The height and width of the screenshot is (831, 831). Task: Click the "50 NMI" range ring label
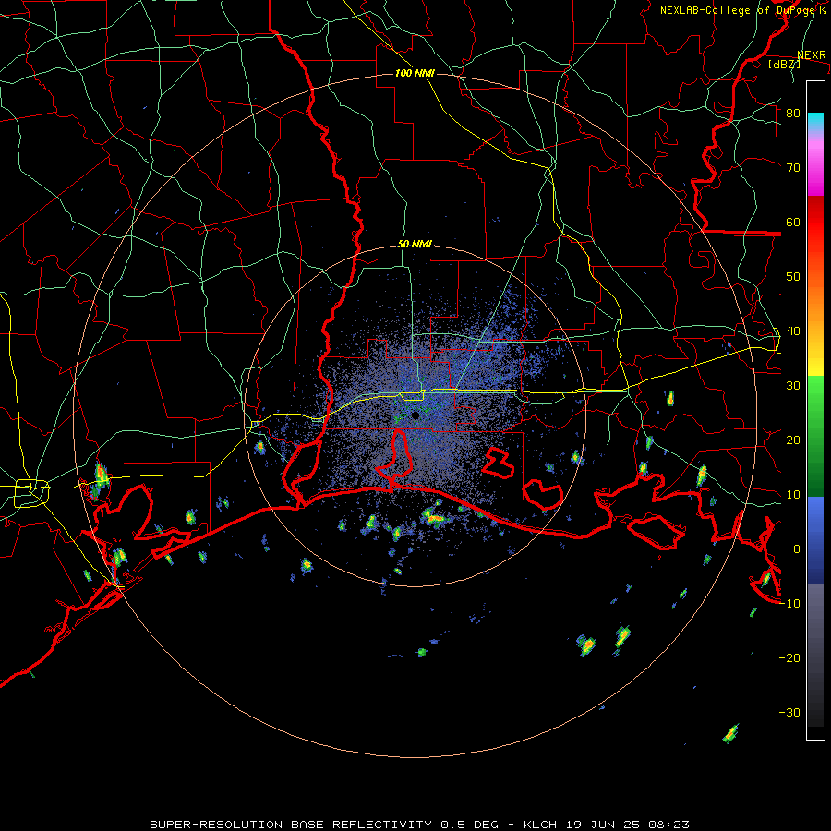click(415, 245)
